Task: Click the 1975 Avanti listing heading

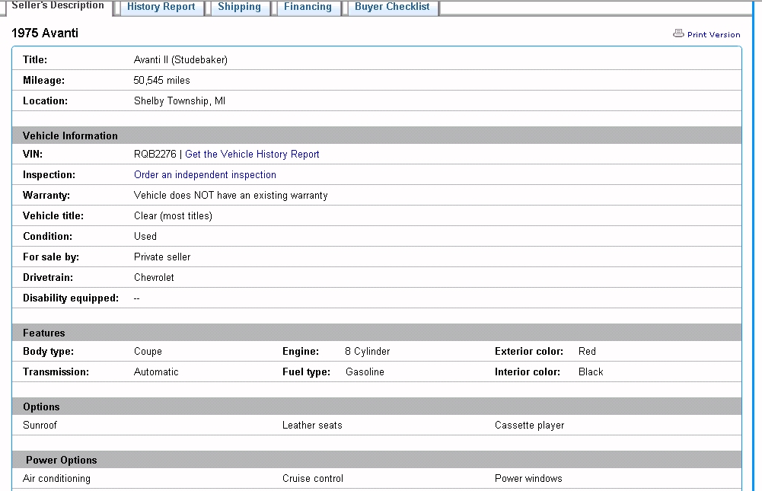Action: (x=45, y=33)
